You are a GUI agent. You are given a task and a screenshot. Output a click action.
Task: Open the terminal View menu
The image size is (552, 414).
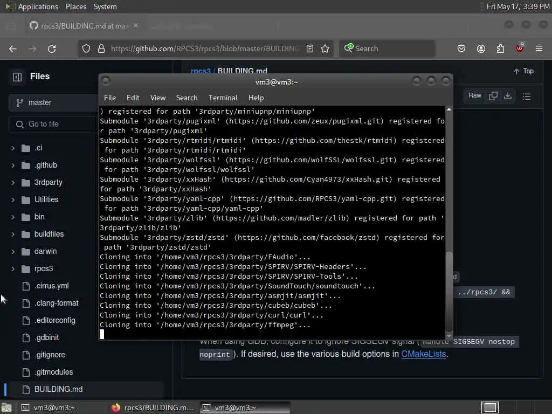tap(158, 98)
